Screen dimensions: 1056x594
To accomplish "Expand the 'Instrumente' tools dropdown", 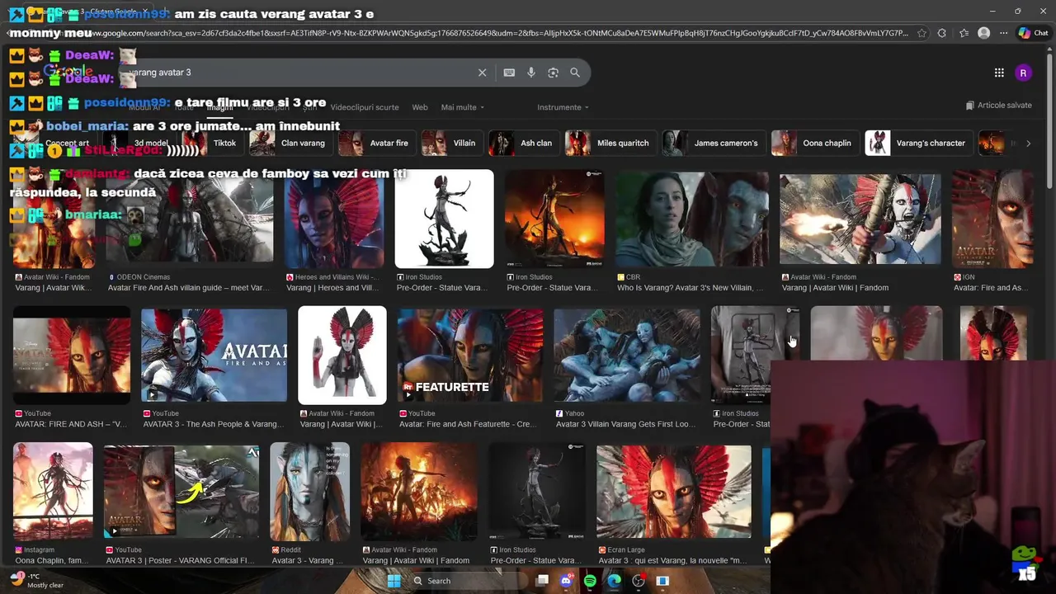I will pos(563,107).
